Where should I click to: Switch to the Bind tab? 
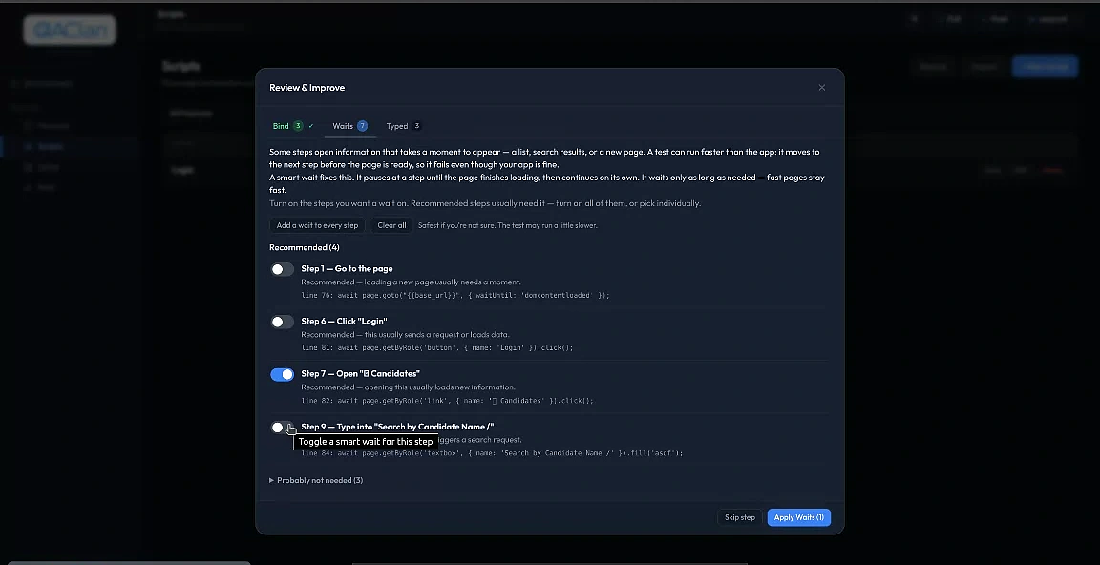coord(292,126)
